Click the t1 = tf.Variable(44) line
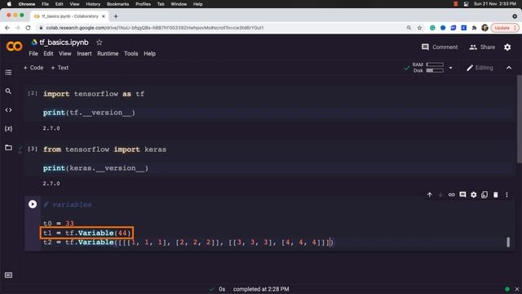 pos(87,233)
